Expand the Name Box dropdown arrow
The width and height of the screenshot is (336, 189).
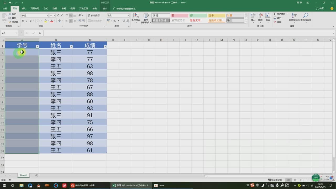(16, 33)
